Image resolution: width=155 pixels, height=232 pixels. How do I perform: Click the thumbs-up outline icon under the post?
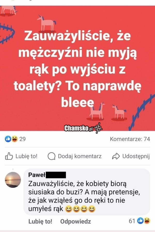pos(9,156)
